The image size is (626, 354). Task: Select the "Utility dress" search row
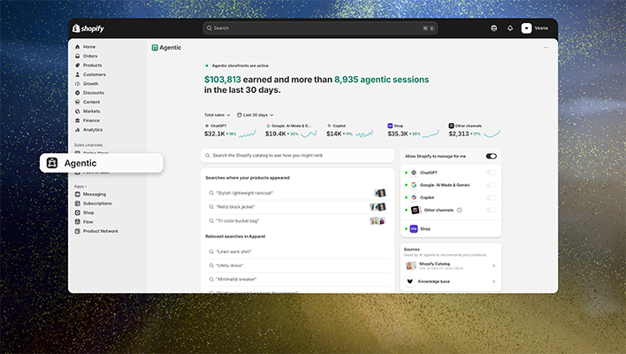click(297, 265)
